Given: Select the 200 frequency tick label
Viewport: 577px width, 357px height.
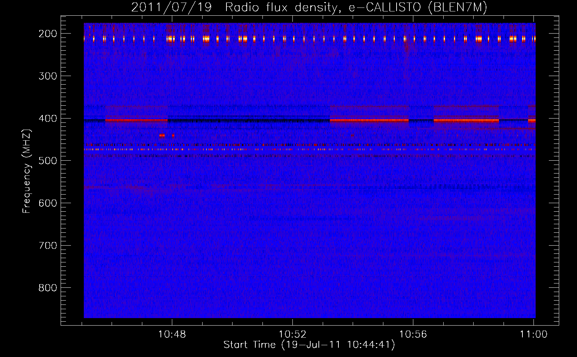Looking at the screenshot, I should 48,34.
